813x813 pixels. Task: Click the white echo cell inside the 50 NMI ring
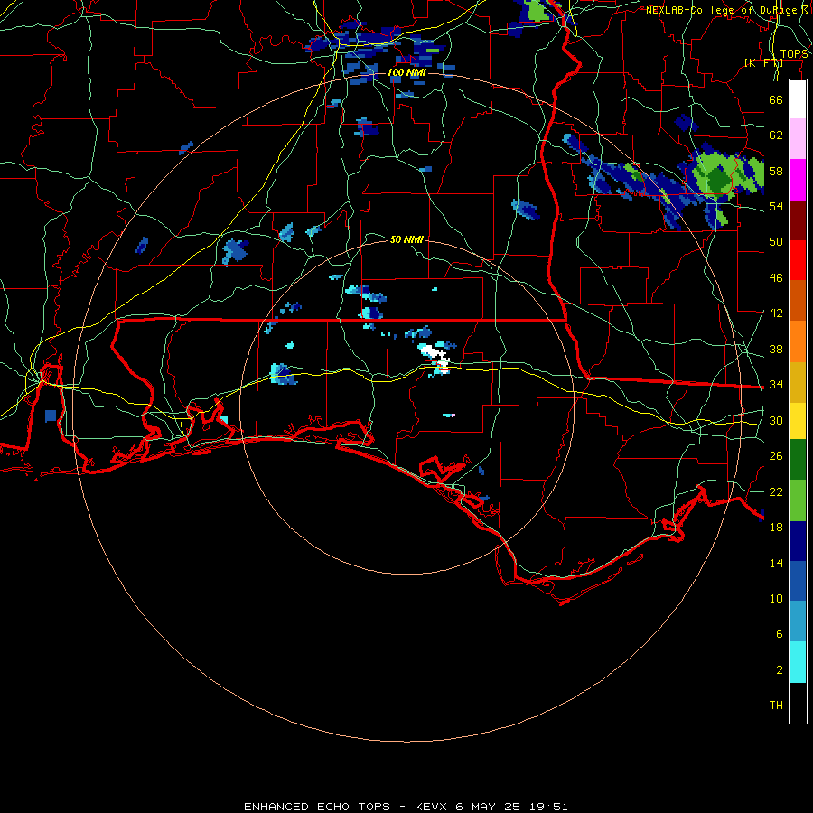click(435, 352)
